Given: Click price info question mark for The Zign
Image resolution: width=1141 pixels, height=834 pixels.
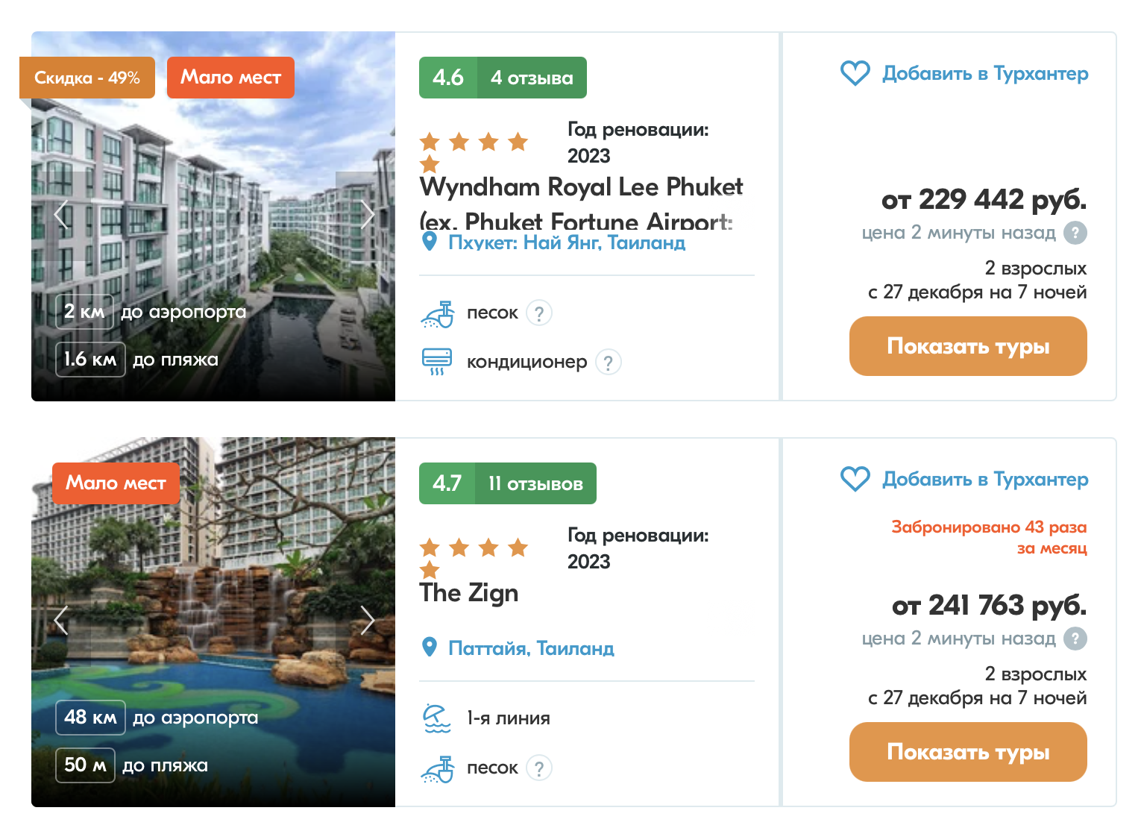Looking at the screenshot, I should [1075, 639].
